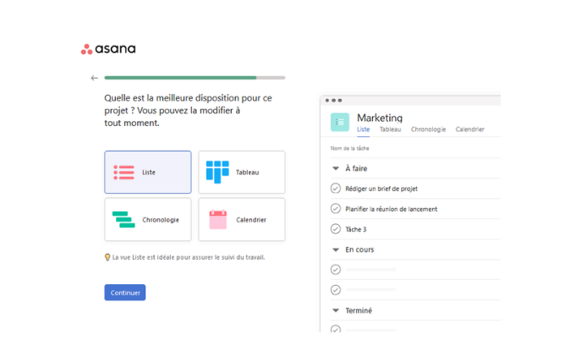This screenshot has height=362, width=565.
Task: Check off 'Planifier la réunion de lancement'
Action: [336, 209]
